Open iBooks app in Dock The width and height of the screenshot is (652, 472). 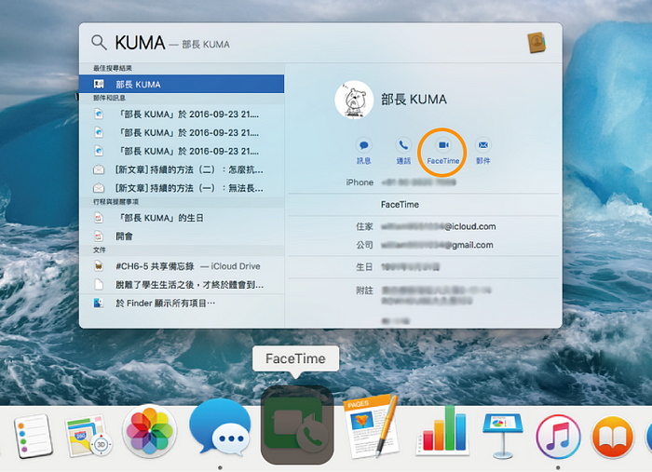point(613,437)
